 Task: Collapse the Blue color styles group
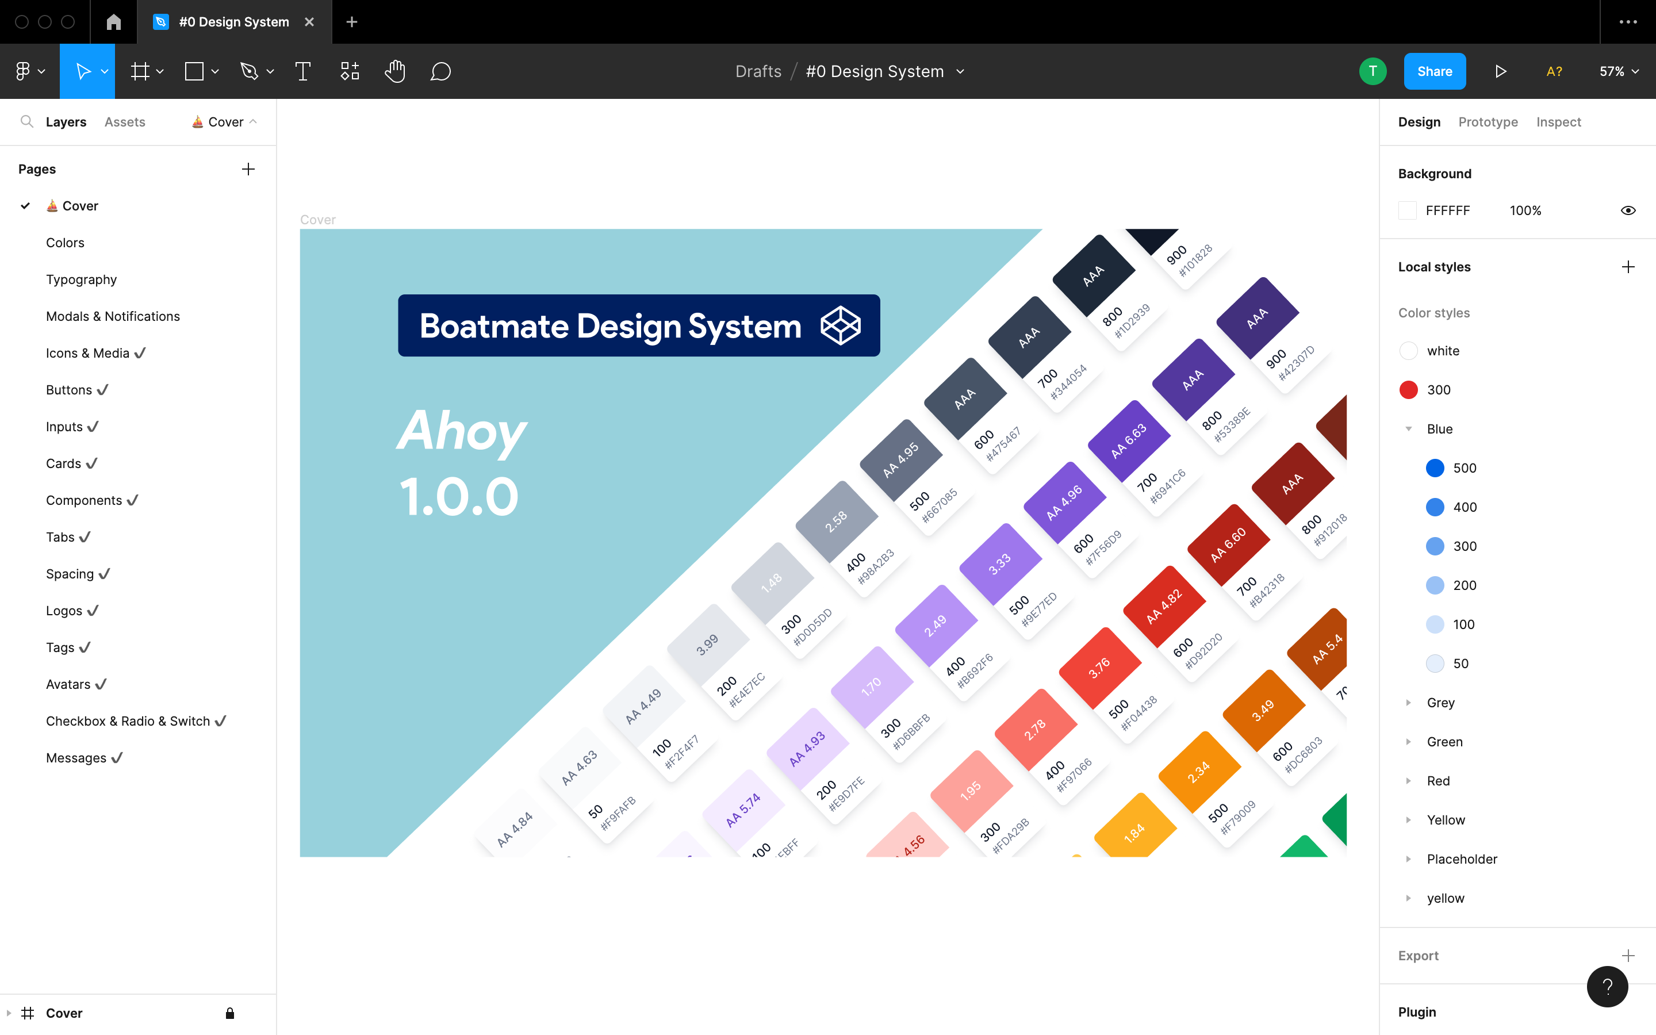(x=1408, y=429)
